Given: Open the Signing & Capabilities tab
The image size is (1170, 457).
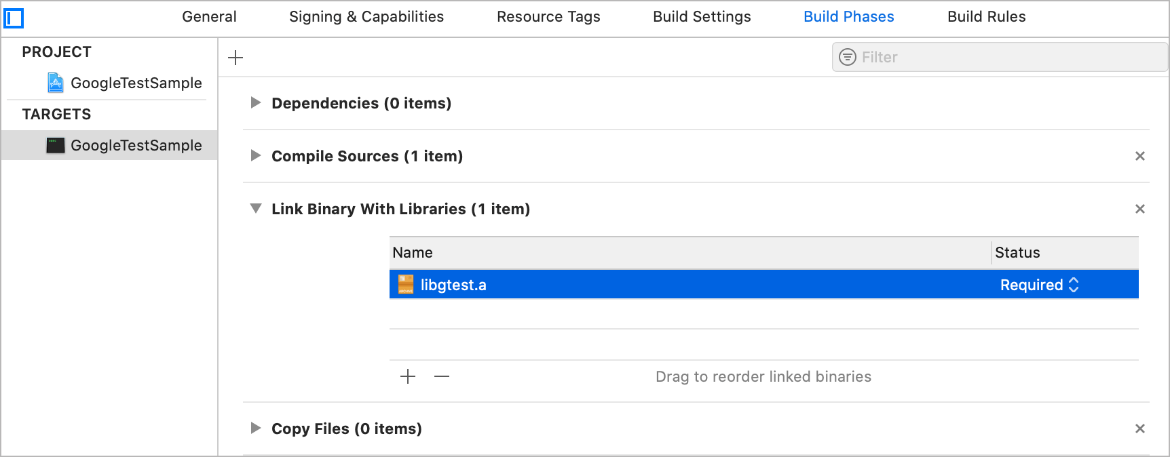Looking at the screenshot, I should (366, 16).
